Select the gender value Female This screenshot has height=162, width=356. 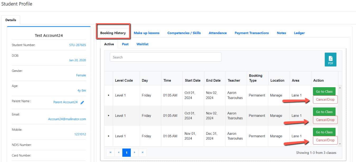pyautogui.click(x=81, y=75)
